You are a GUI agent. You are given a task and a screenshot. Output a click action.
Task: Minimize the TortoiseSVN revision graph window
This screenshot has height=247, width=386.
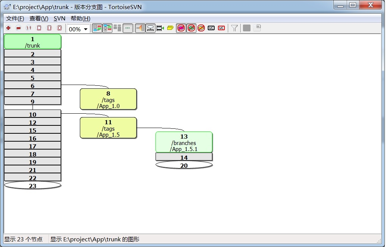pos(340,5)
